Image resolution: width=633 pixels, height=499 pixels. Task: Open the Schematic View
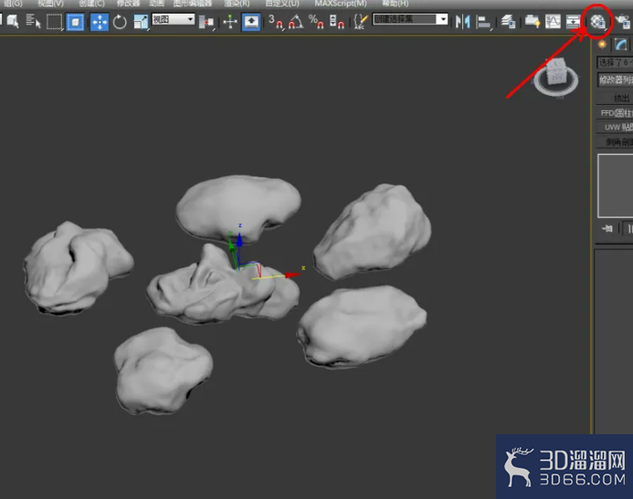point(573,22)
